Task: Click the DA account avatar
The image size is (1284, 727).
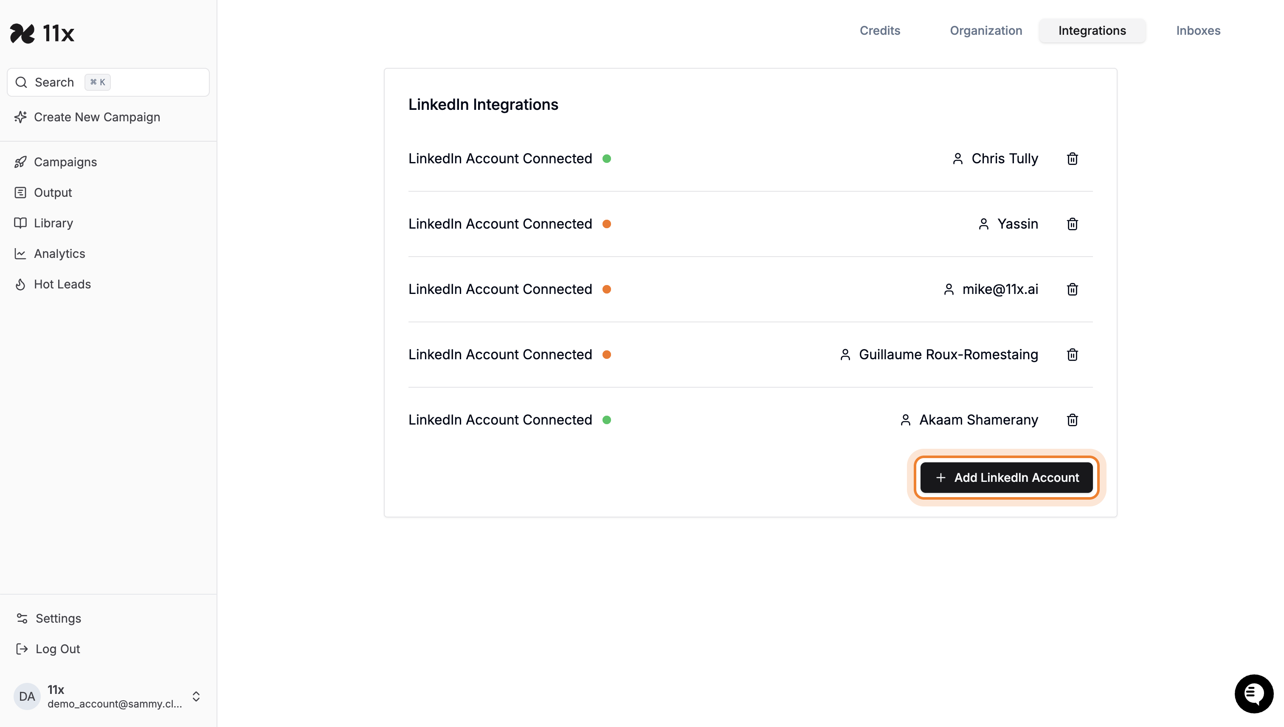Action: click(x=27, y=696)
